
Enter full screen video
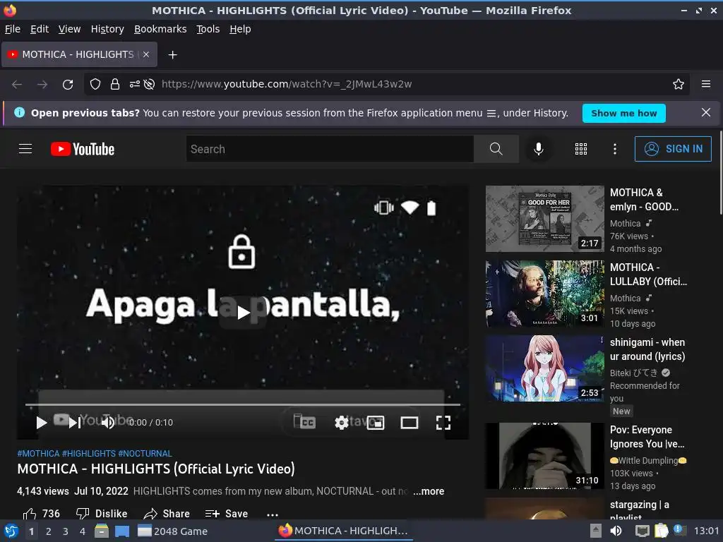443,423
